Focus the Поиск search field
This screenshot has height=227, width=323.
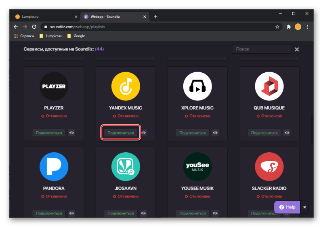(x=261, y=49)
